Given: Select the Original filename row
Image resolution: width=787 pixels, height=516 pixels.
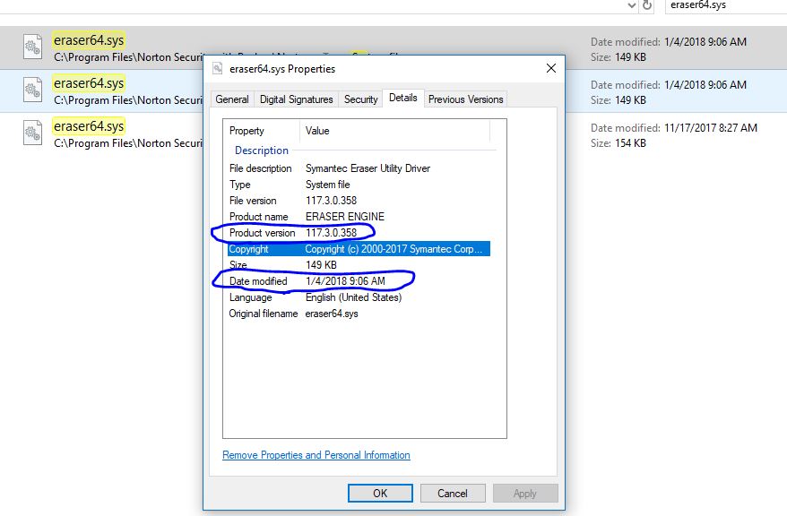Looking at the screenshot, I should pos(359,314).
